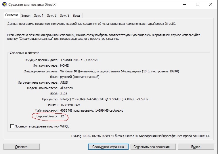218x154 pixels.
Task: Open the Звук 1 tab
Action: pos(39,15)
